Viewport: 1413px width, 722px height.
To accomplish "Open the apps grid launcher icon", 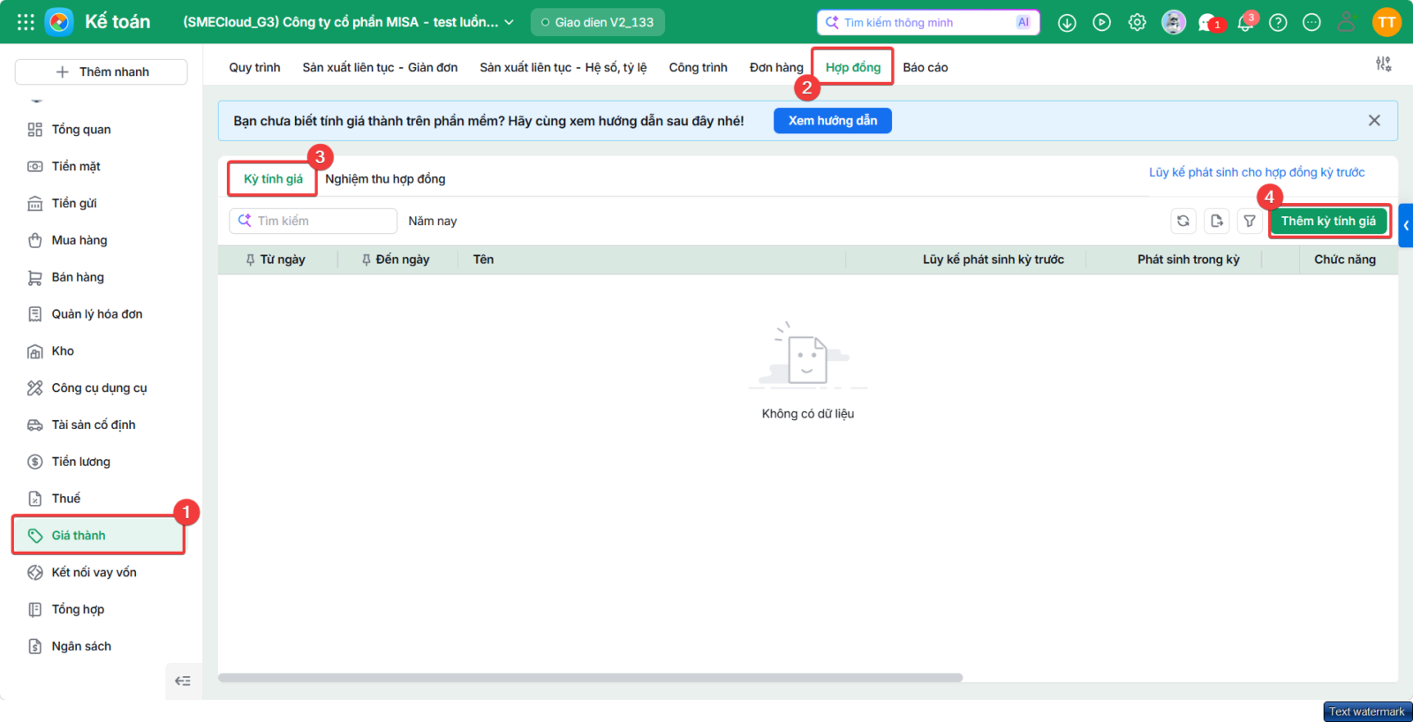I will (26, 22).
